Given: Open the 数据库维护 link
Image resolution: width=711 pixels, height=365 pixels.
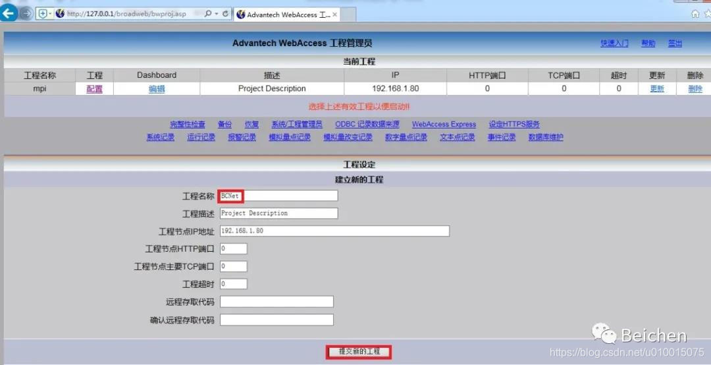Looking at the screenshot, I should 546,137.
